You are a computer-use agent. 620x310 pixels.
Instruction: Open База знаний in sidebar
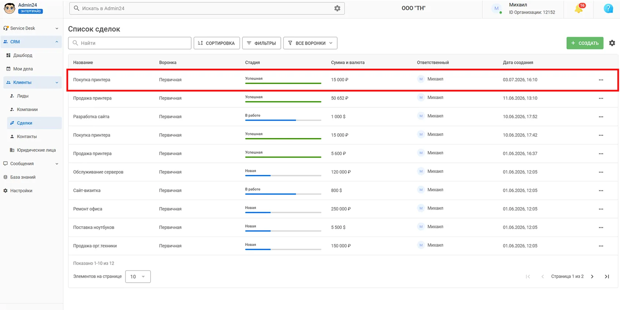pyautogui.click(x=23, y=177)
